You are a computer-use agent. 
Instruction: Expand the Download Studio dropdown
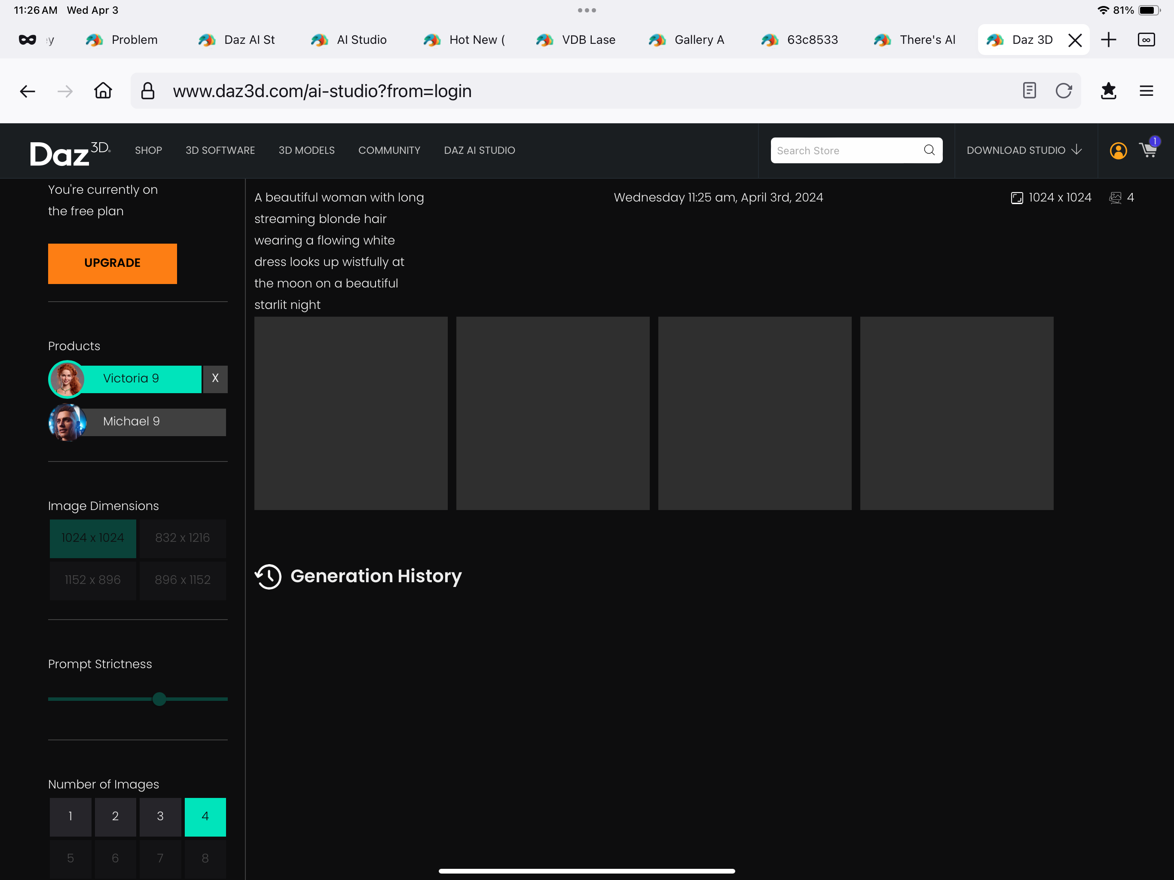1024,150
